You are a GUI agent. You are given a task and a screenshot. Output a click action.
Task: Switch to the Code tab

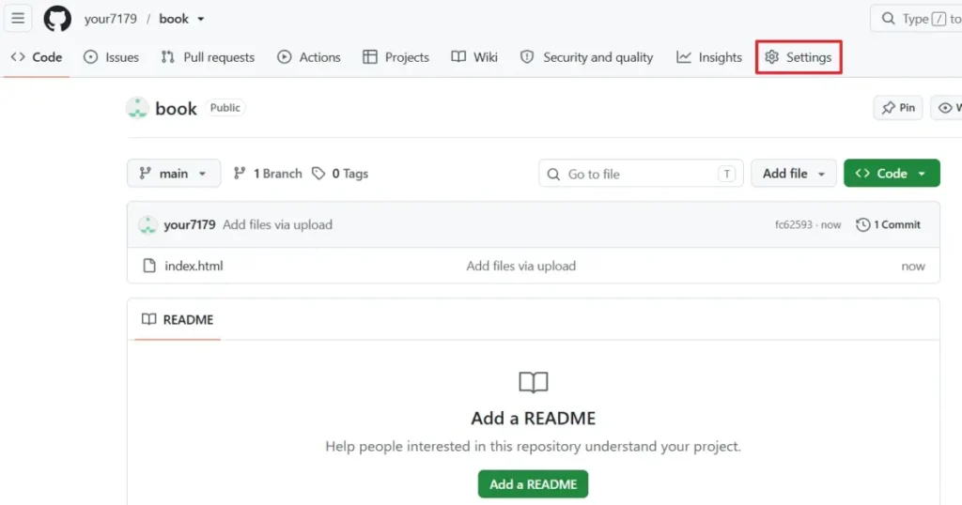37,57
